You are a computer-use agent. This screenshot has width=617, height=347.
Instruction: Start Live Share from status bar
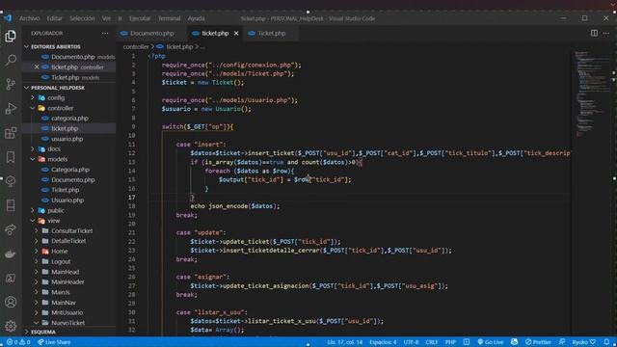click(54, 342)
